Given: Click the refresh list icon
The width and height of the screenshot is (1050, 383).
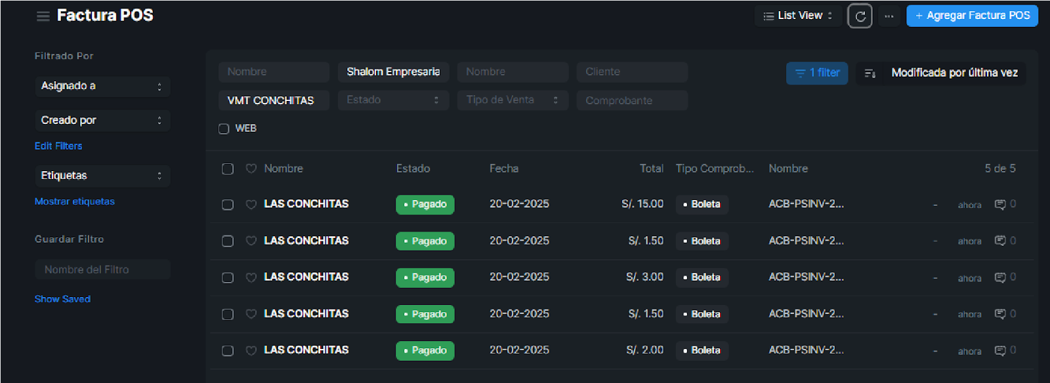Looking at the screenshot, I should 860,16.
